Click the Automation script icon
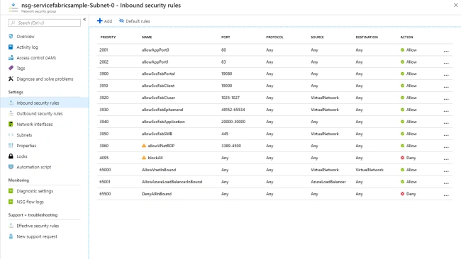 point(11,167)
